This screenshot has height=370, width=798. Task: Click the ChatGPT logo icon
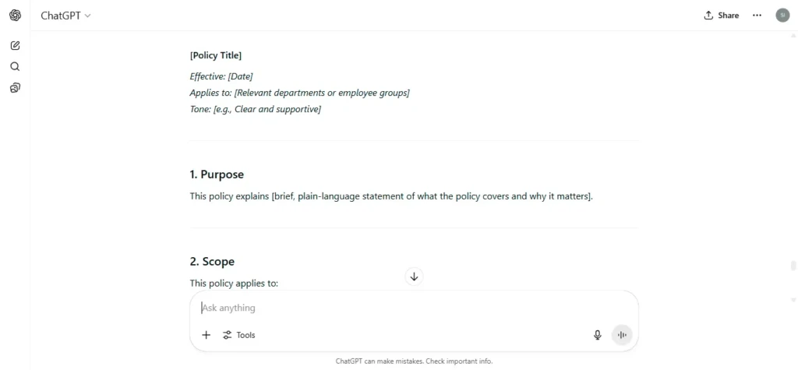[x=16, y=16]
